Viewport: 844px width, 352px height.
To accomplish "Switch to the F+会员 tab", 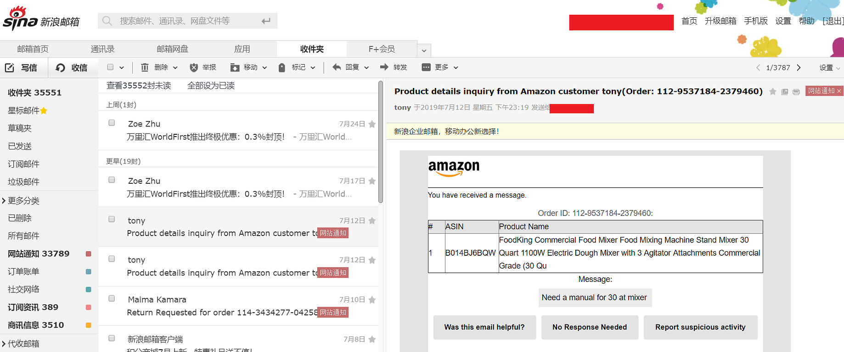I will (382, 49).
